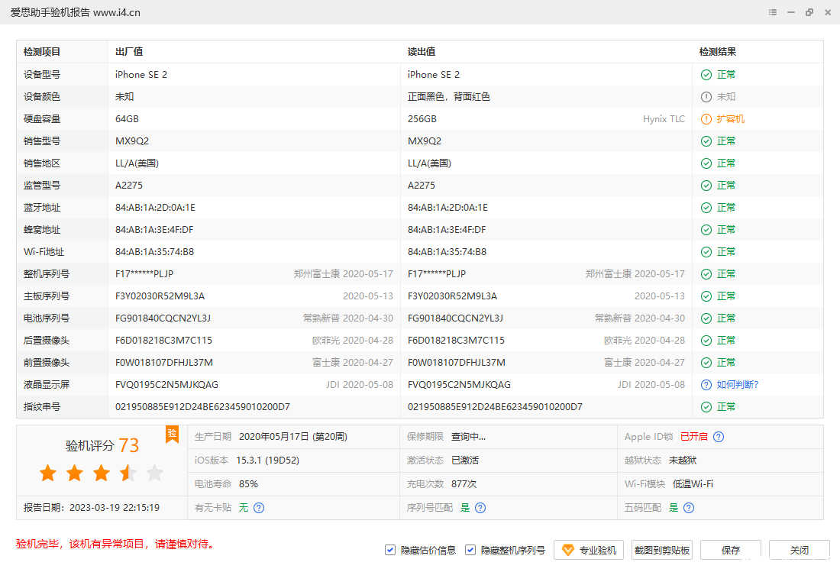Image resolution: width=840 pixels, height=572 pixels.
Task: Uncheck 隐藏估价信息 checkbox
Action: point(390,550)
